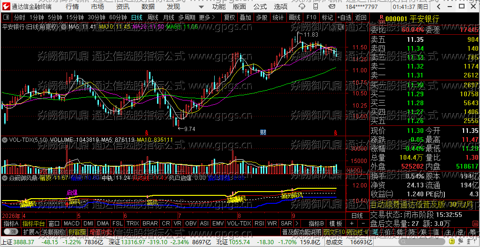Open the 选项 menu

point(281,7)
